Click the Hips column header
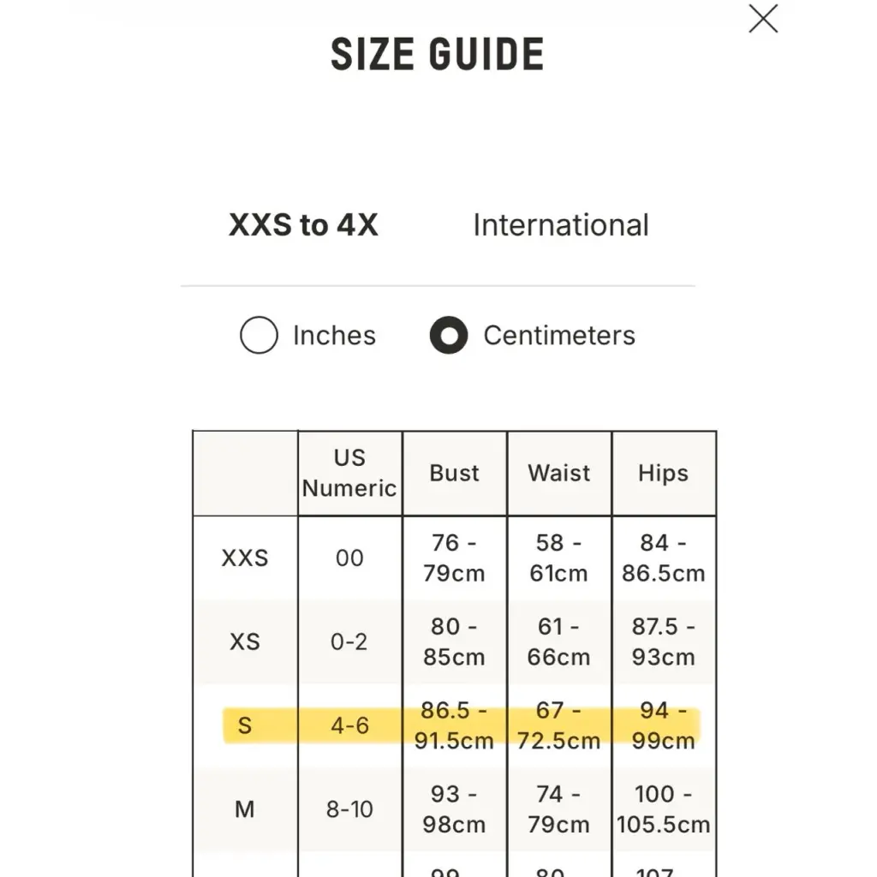This screenshot has width=877, height=877. pos(663,473)
